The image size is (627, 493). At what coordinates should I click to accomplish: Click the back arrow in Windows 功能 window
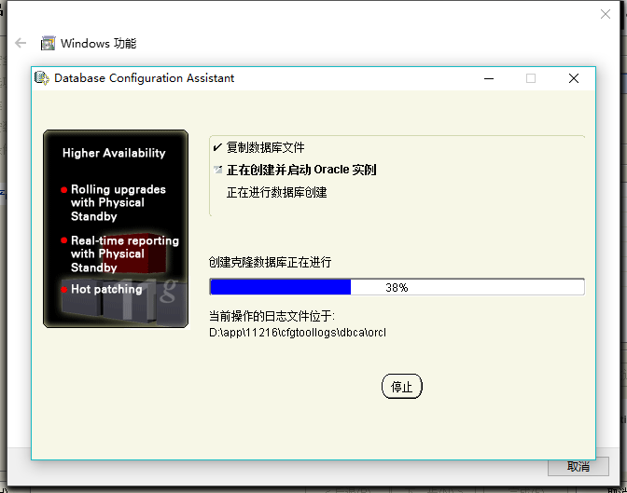[x=21, y=43]
